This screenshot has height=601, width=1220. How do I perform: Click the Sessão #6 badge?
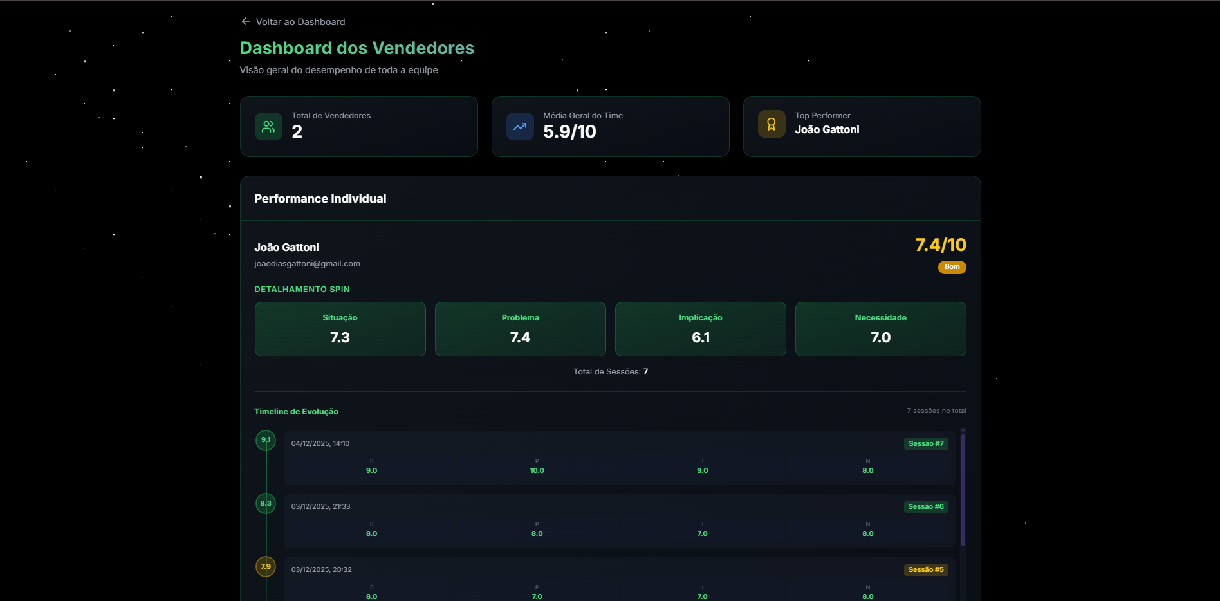click(925, 506)
